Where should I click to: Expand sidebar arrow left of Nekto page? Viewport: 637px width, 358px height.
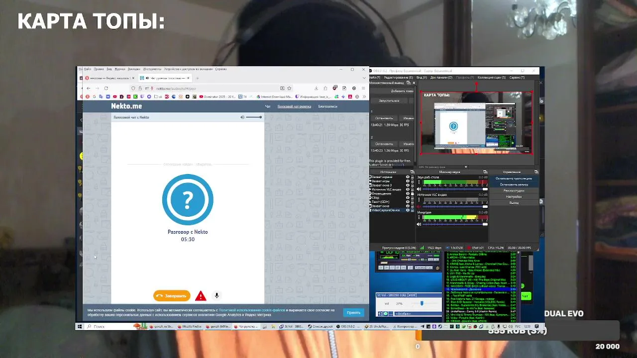click(81, 120)
